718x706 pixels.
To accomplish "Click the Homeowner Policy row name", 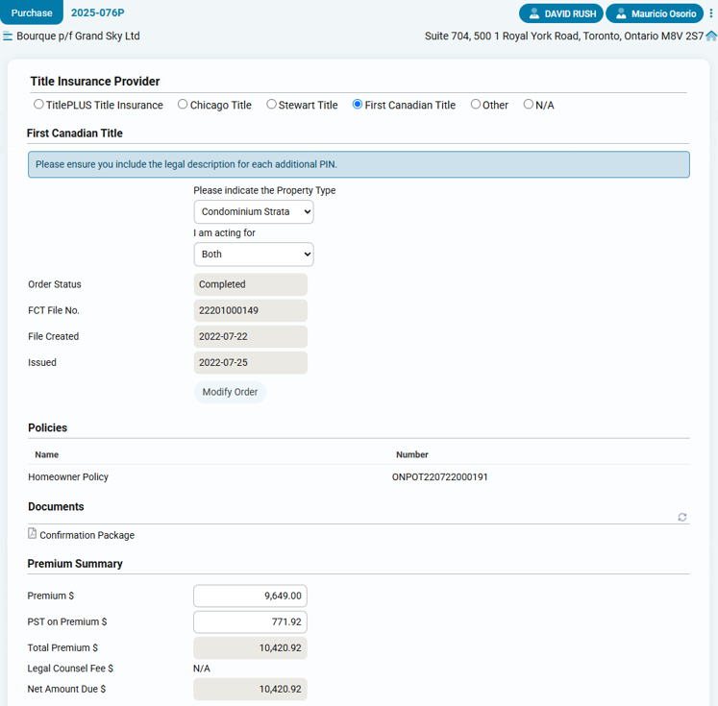I will (68, 476).
